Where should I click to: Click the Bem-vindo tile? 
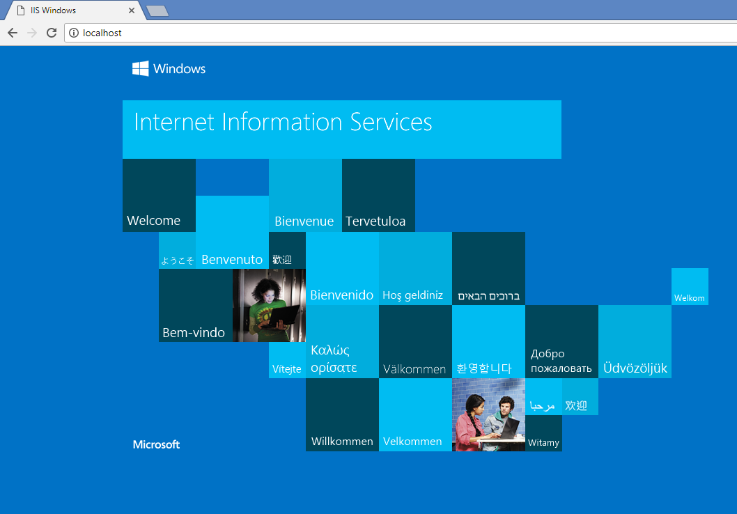pyautogui.click(x=196, y=305)
